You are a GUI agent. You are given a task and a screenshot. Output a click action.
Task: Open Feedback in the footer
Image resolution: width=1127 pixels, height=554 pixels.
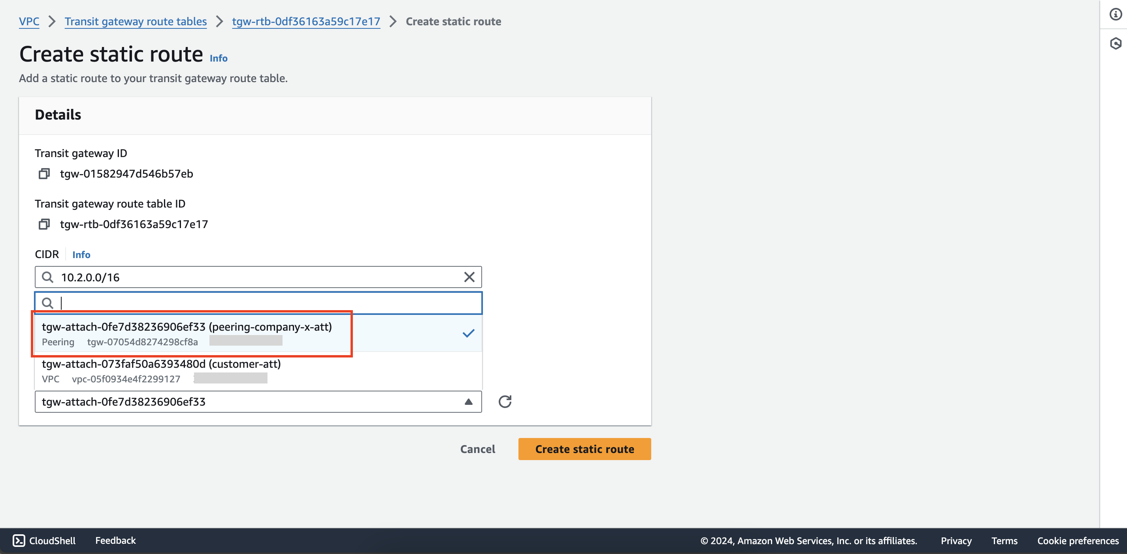coord(115,541)
